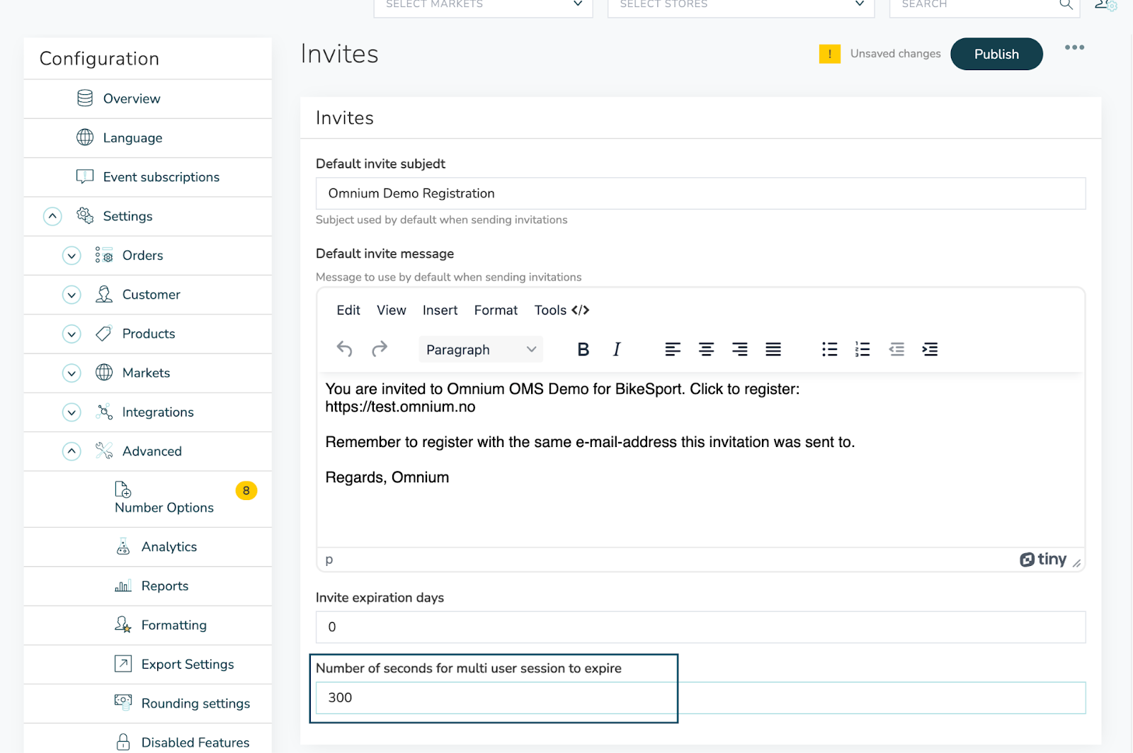Viewport: 1133px width, 753px height.
Task: Center align the text
Action: [706, 349]
